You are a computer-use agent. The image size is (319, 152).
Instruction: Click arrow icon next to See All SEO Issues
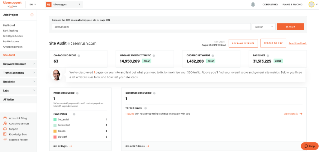[148, 146]
